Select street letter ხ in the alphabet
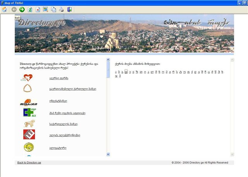The image size is (248, 177). pyautogui.click(x=222, y=72)
